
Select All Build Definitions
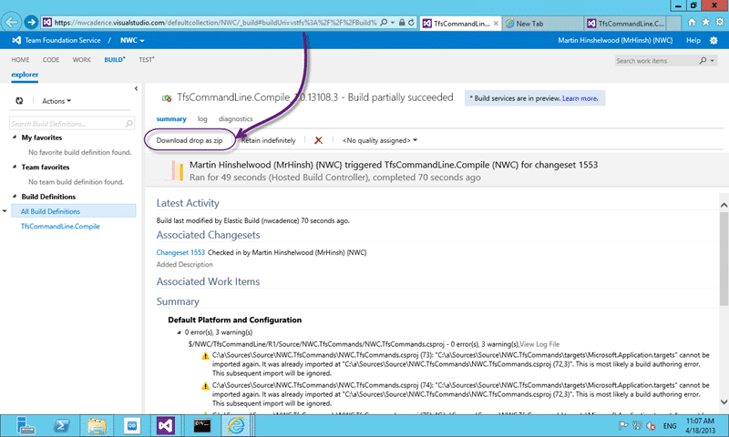tap(74, 211)
